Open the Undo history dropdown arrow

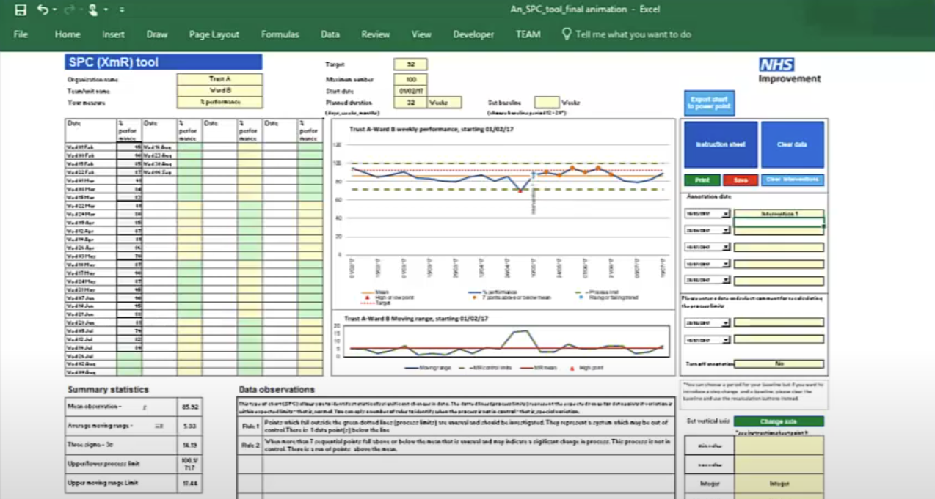coord(54,10)
